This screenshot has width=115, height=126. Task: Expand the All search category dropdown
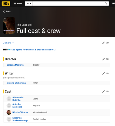pyautogui.click(x=29, y=4)
